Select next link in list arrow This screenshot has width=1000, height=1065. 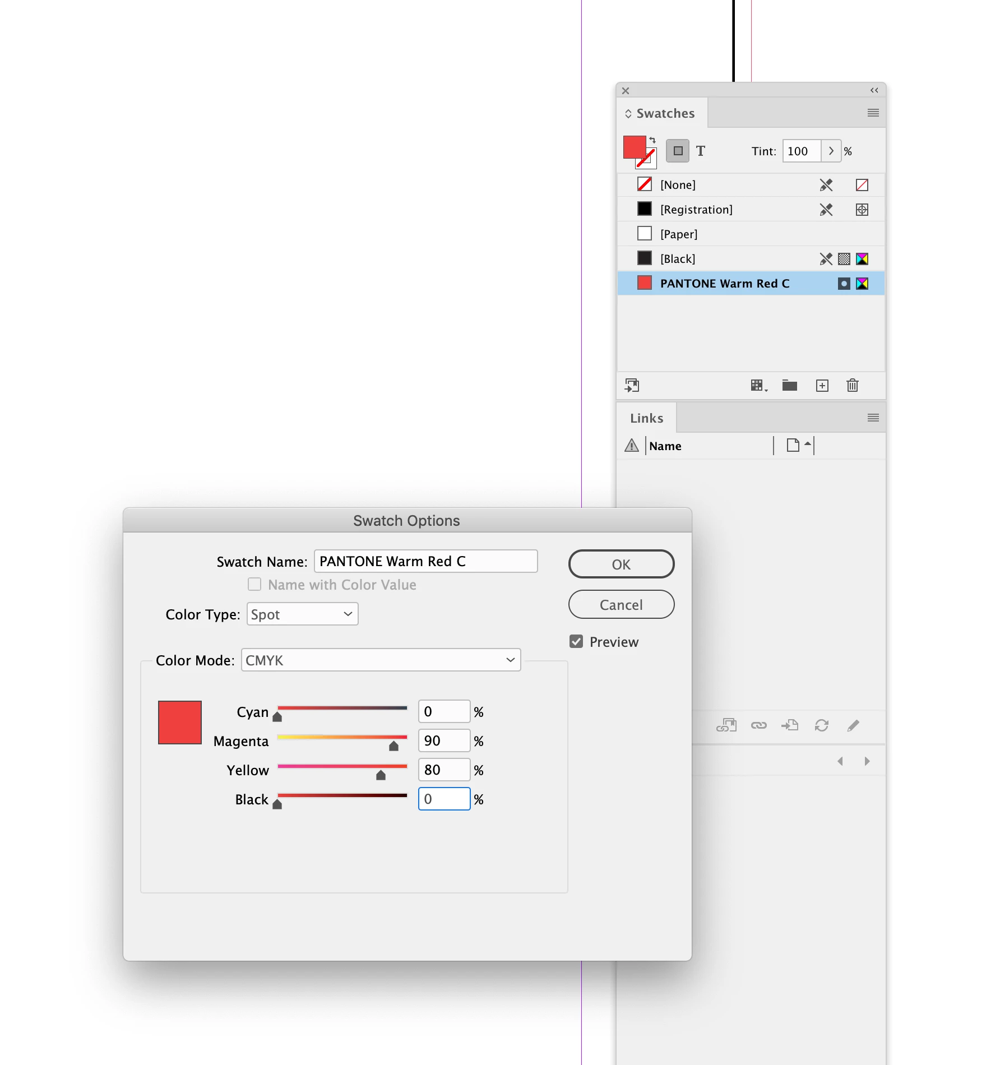tap(867, 761)
